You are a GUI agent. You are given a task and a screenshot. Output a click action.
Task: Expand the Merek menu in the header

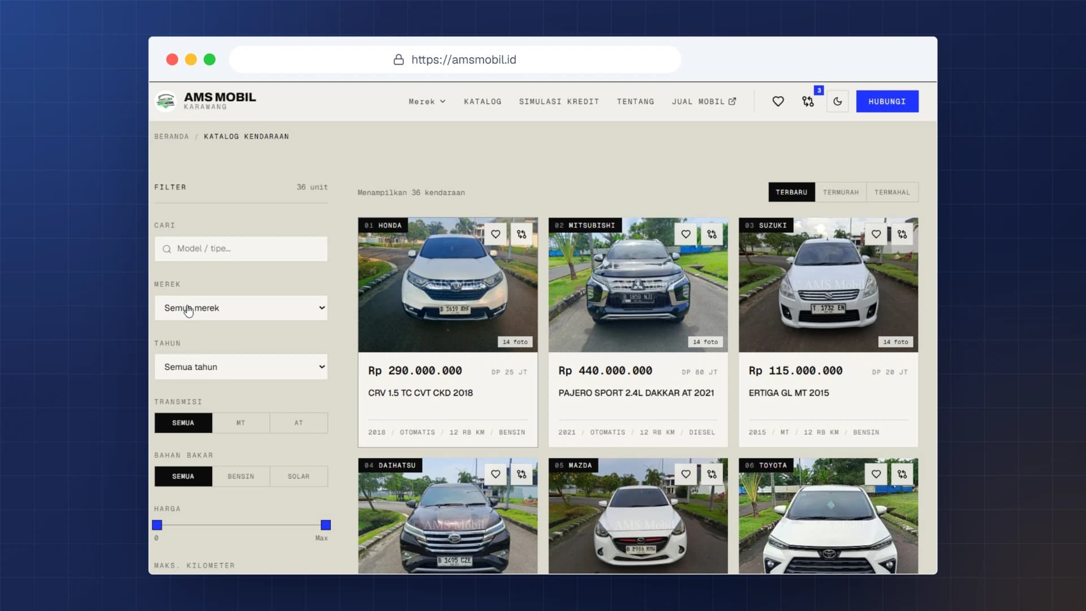point(427,102)
